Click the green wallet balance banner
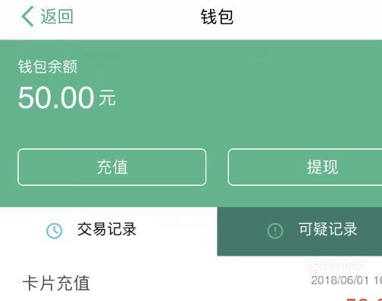Viewport: 382px width, 301px height. coord(191,123)
